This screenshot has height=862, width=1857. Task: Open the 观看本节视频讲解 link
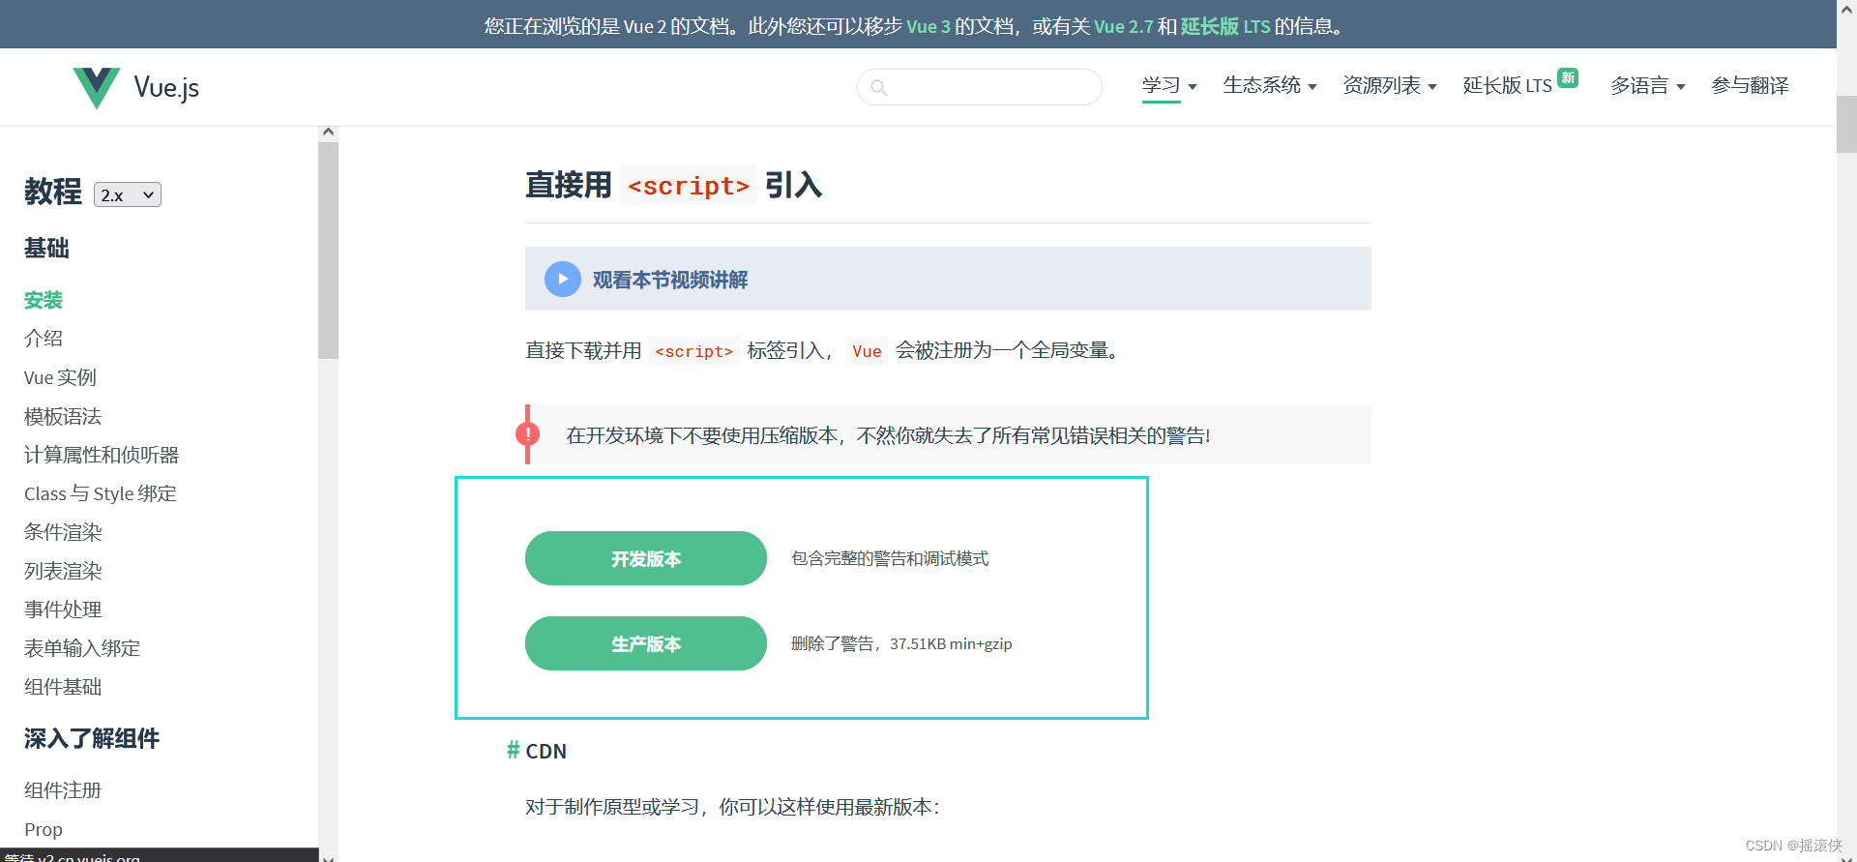(x=670, y=280)
